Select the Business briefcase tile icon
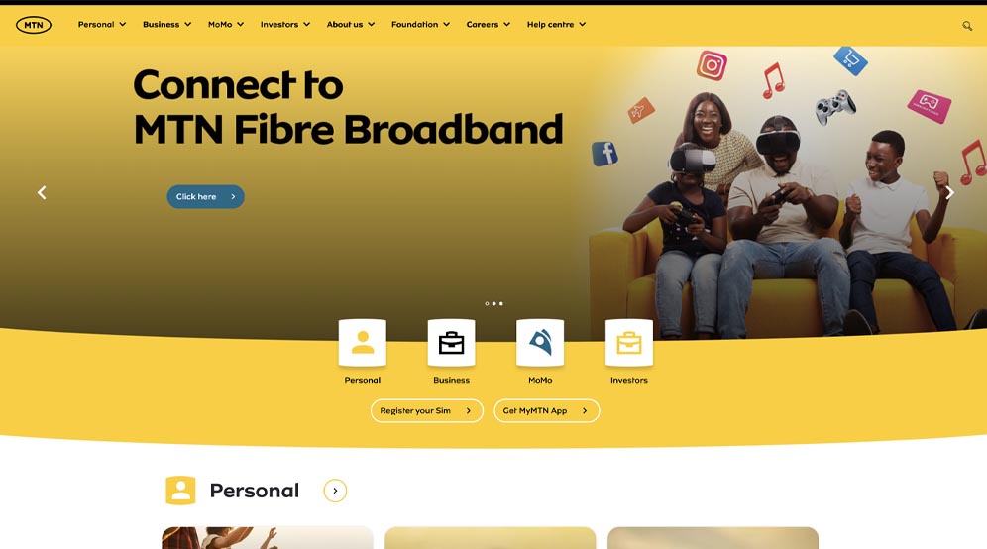Viewport: 987px width, 549px height. (x=451, y=343)
